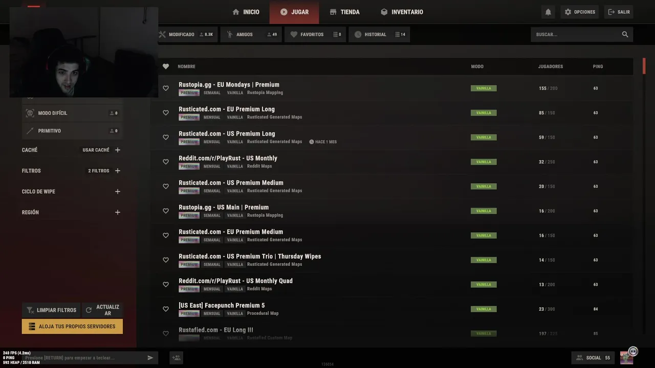Favorite Rusticated.com - EU Premium Medium server
The width and height of the screenshot is (655, 368).
click(166, 236)
